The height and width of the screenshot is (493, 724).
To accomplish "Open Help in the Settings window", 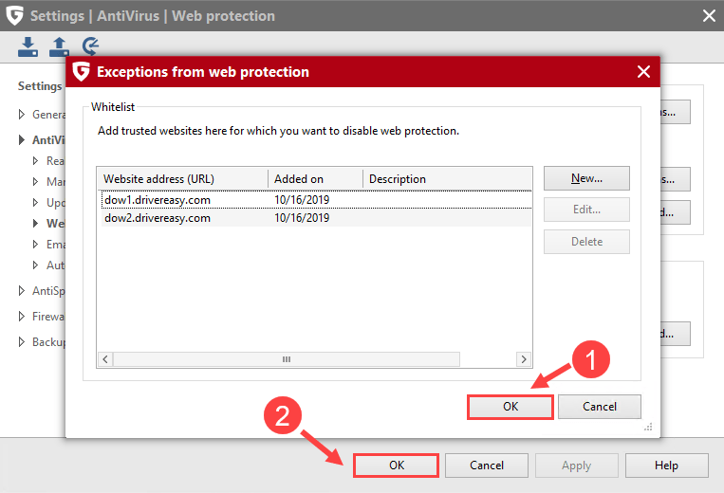I will click(x=665, y=466).
